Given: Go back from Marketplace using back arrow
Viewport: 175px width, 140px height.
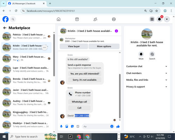Looking at the screenshot, I should point(5,28).
